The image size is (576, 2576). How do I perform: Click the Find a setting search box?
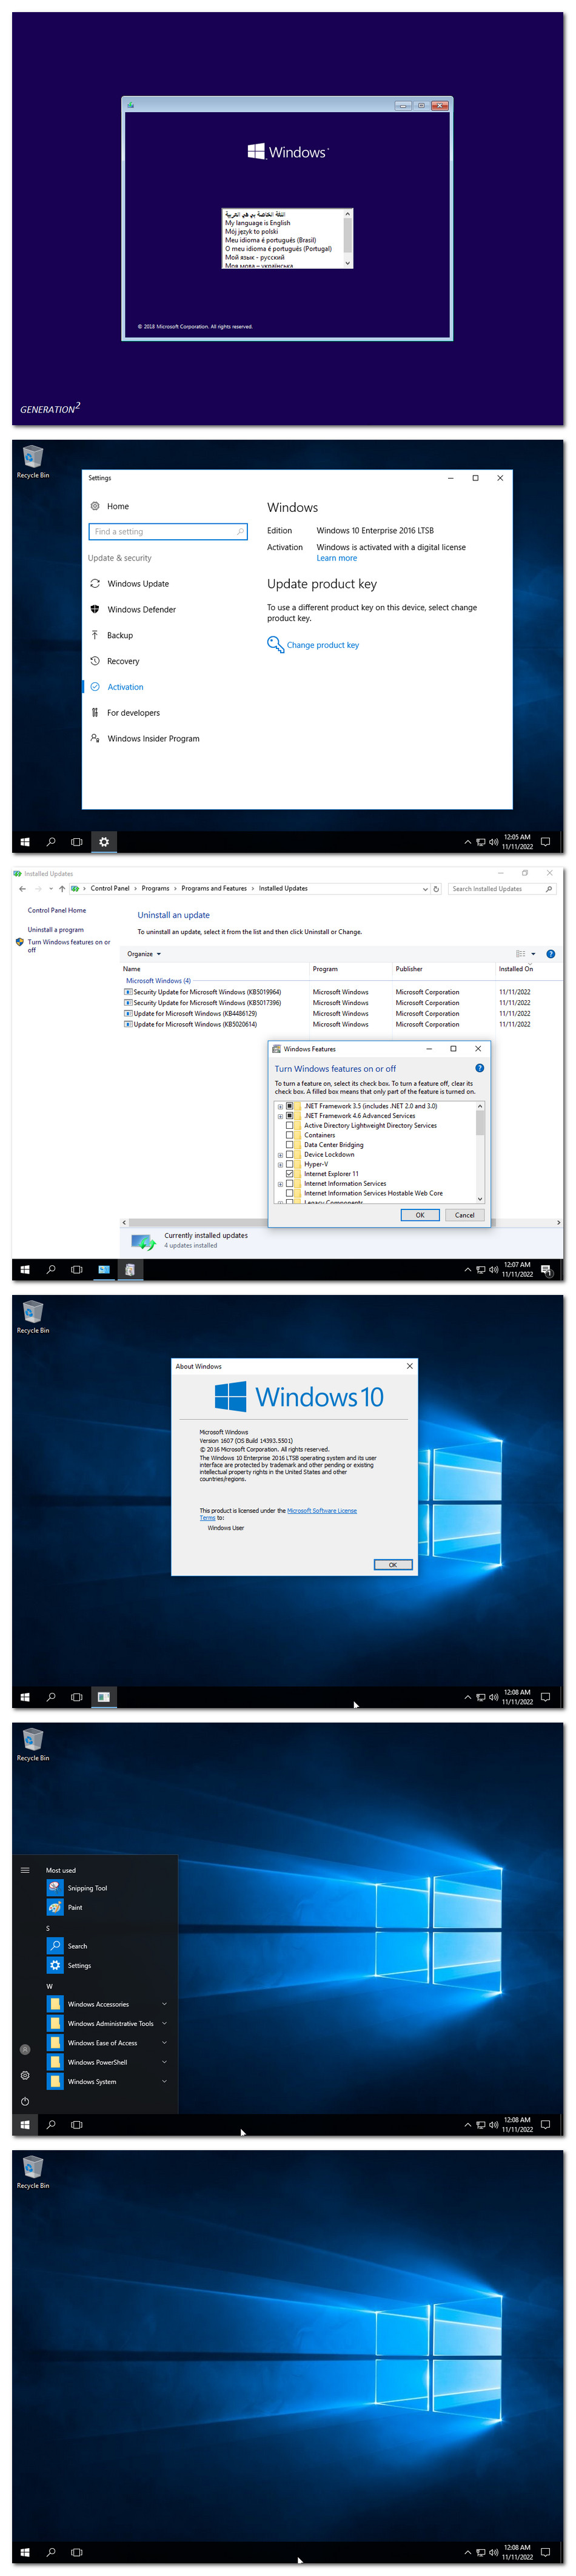tap(168, 531)
